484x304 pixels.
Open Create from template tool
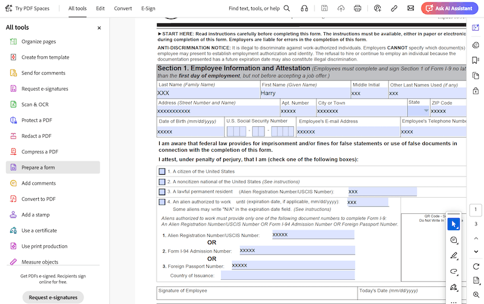tap(45, 57)
